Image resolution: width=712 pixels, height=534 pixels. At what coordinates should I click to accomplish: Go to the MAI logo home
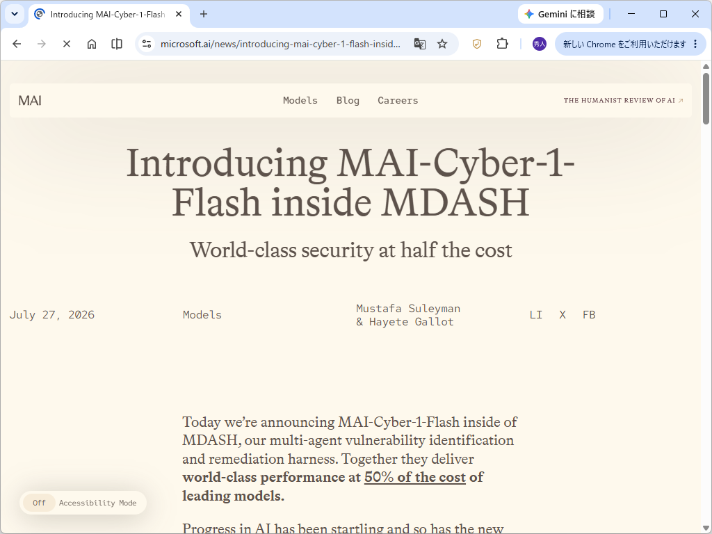pos(30,100)
